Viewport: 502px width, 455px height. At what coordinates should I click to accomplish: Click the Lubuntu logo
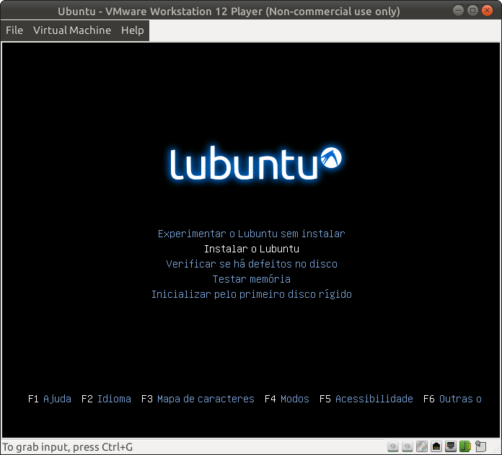255,163
